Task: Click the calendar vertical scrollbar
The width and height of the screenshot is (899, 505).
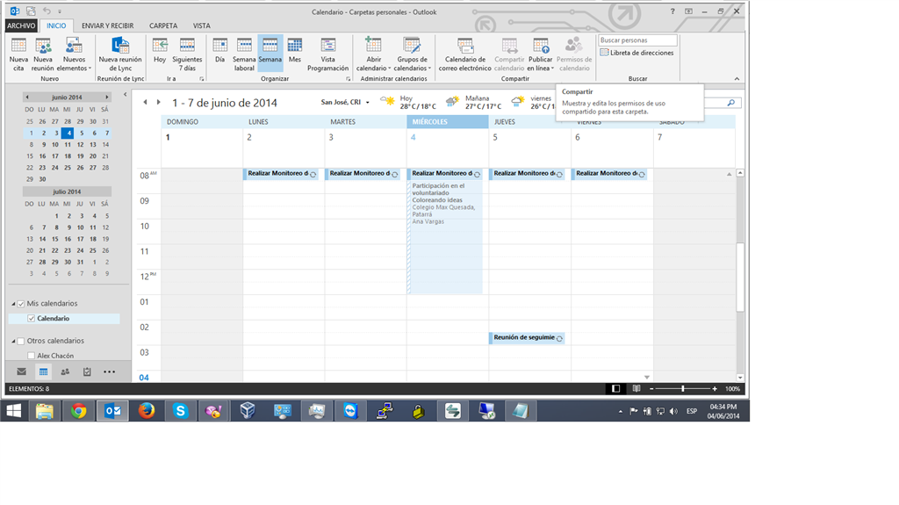Action: pos(740,276)
